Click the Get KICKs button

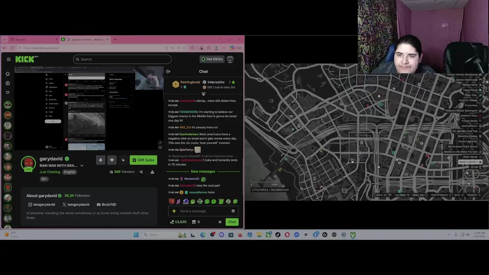click(212, 59)
